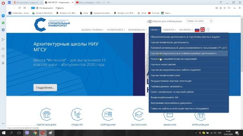
Task: Open Результаты аналитических исследований
Action: (x=188, y=59)
